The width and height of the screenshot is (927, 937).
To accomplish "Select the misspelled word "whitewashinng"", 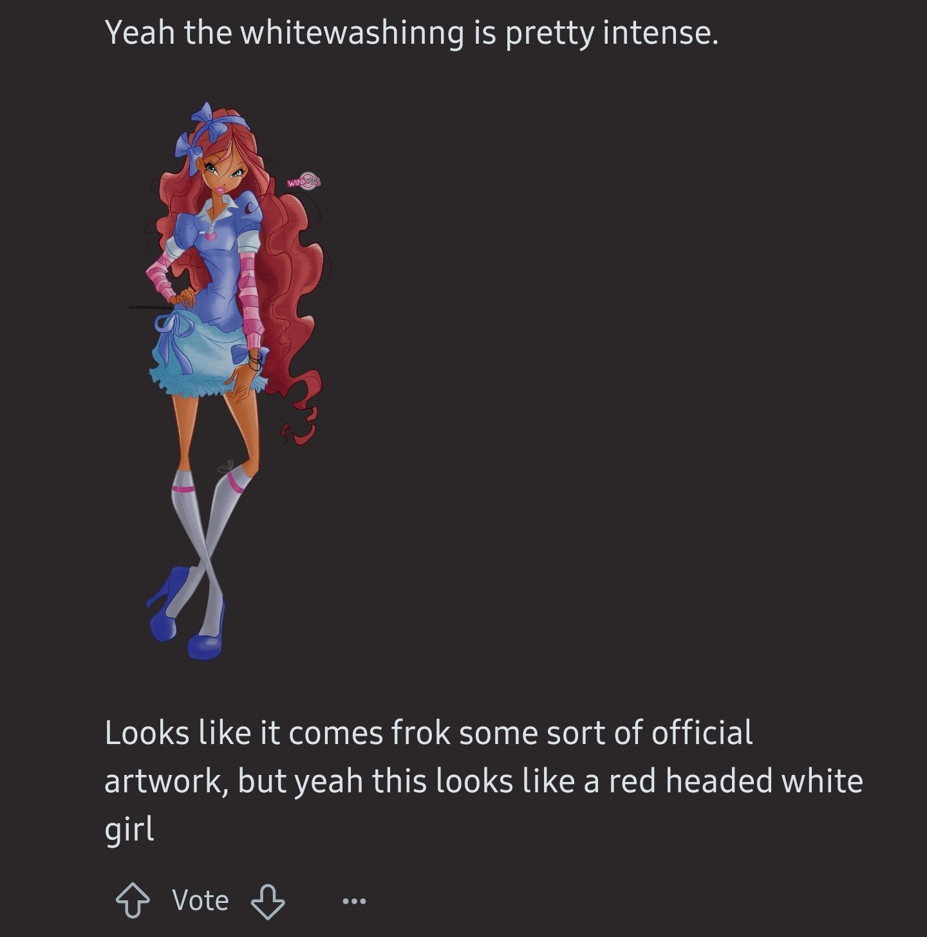I will pyautogui.click(x=352, y=32).
